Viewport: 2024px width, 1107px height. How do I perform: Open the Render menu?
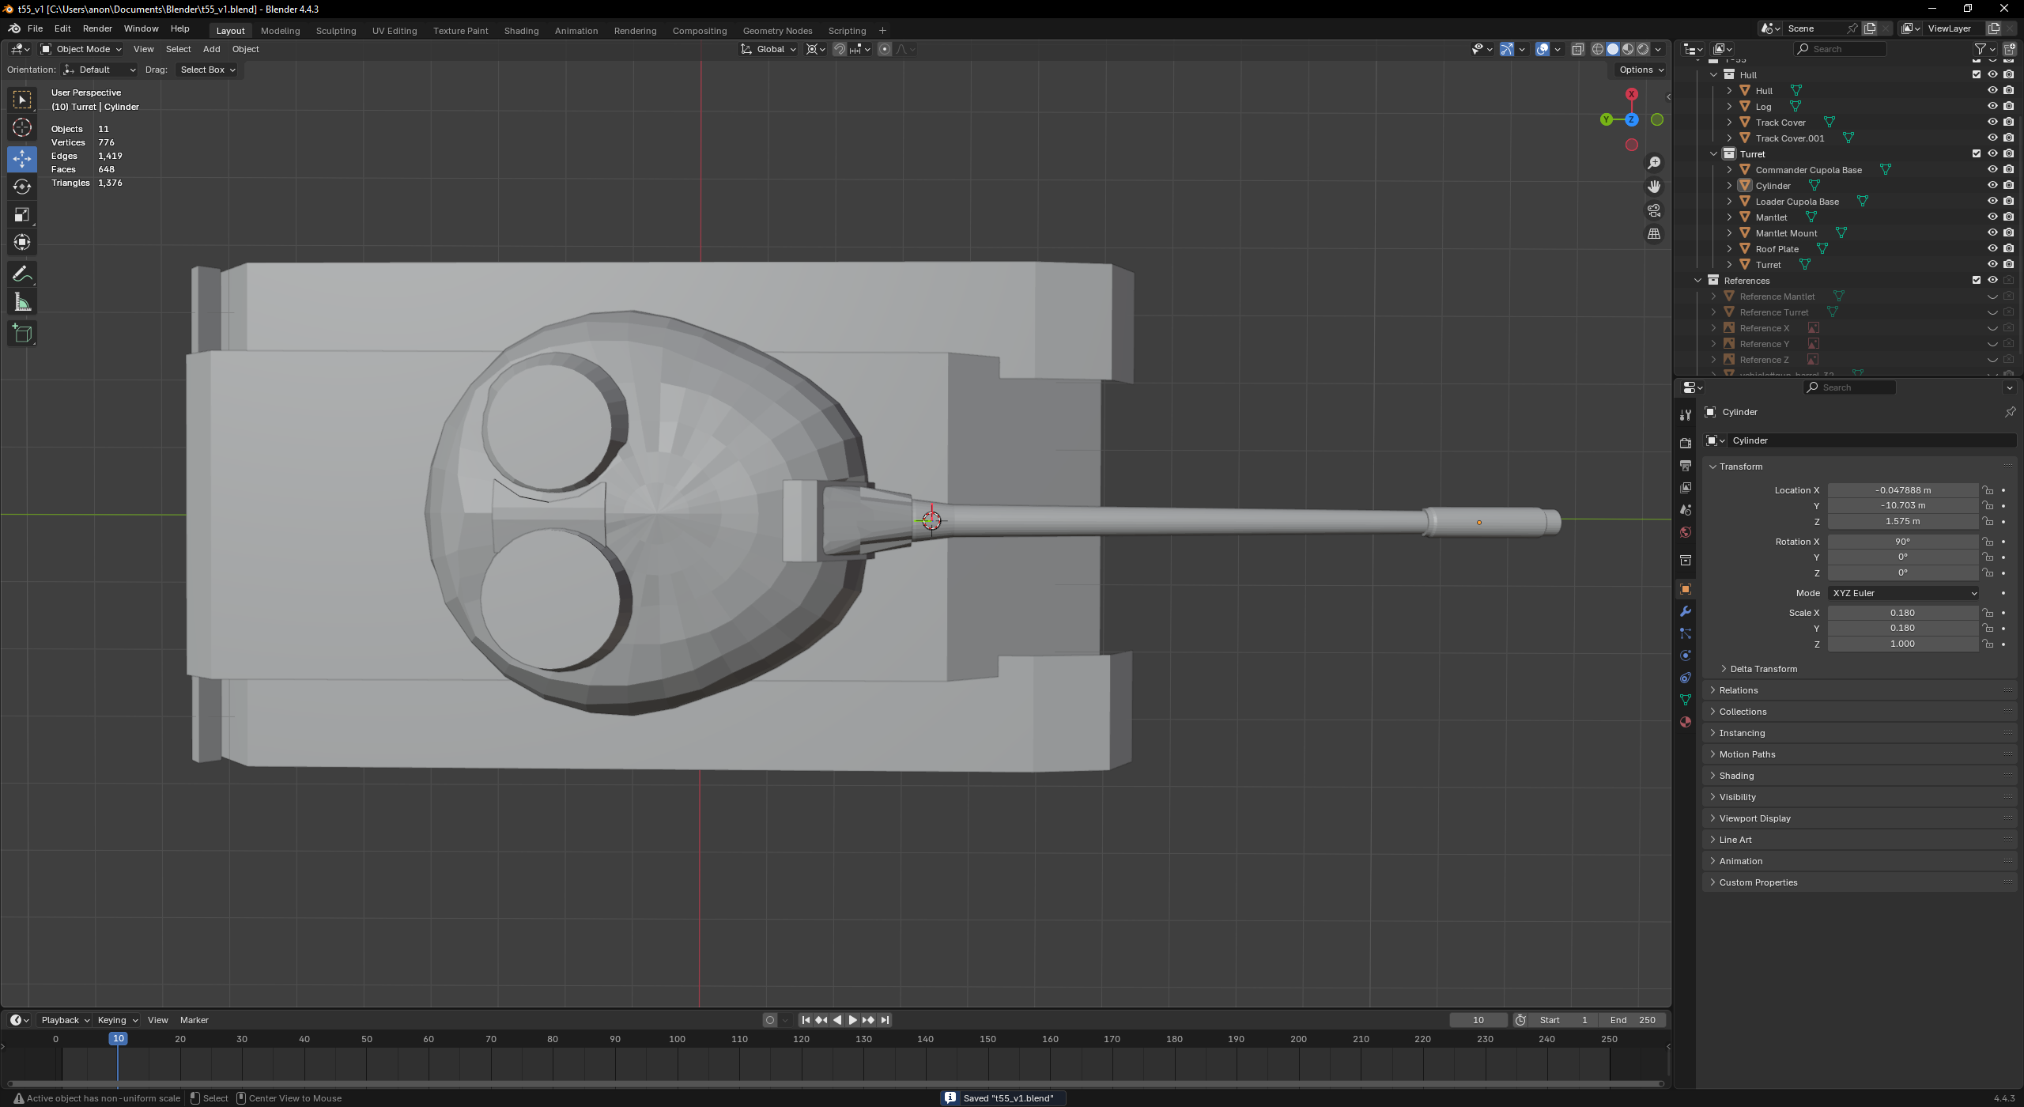[97, 28]
